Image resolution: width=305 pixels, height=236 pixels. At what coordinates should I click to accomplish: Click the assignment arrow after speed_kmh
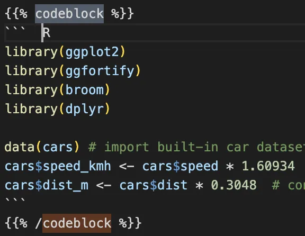[x=127, y=167]
